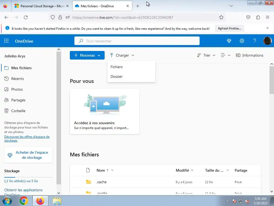Viewport: 274px width, 206px height.
Task: Close the Mes fichiers - OneDrive tab
Action: tap(128, 6)
